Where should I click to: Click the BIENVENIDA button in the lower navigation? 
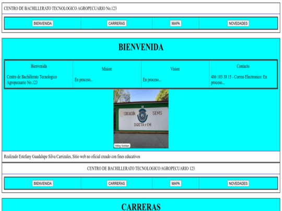click(43, 183)
